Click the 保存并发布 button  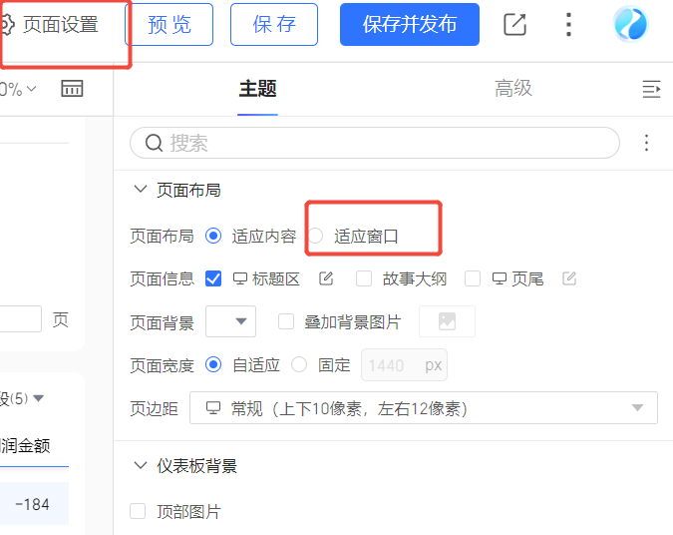409,25
